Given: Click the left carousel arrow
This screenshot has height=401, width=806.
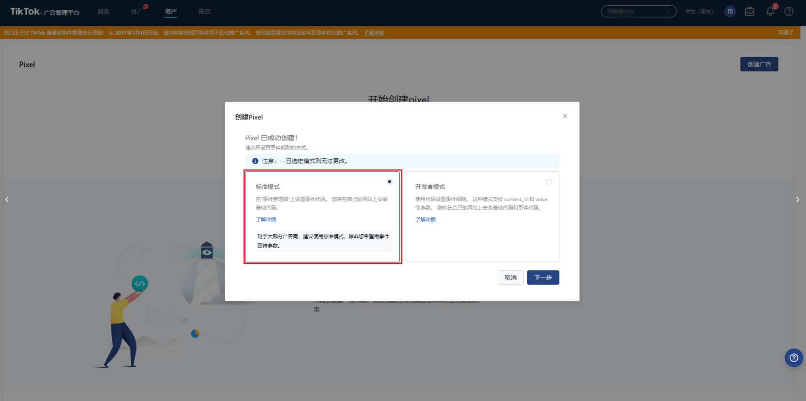Looking at the screenshot, I should 7,200.
